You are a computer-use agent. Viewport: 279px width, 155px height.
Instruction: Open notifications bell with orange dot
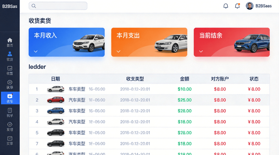pos(237,6)
